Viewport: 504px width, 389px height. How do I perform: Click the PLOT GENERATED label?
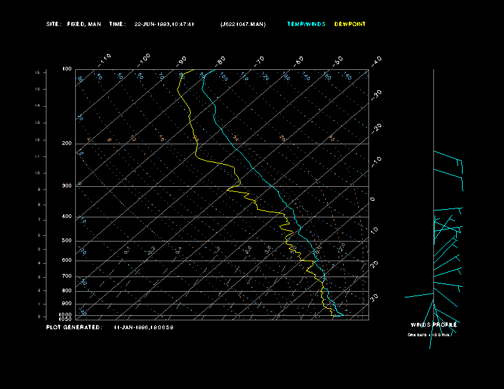(74, 327)
